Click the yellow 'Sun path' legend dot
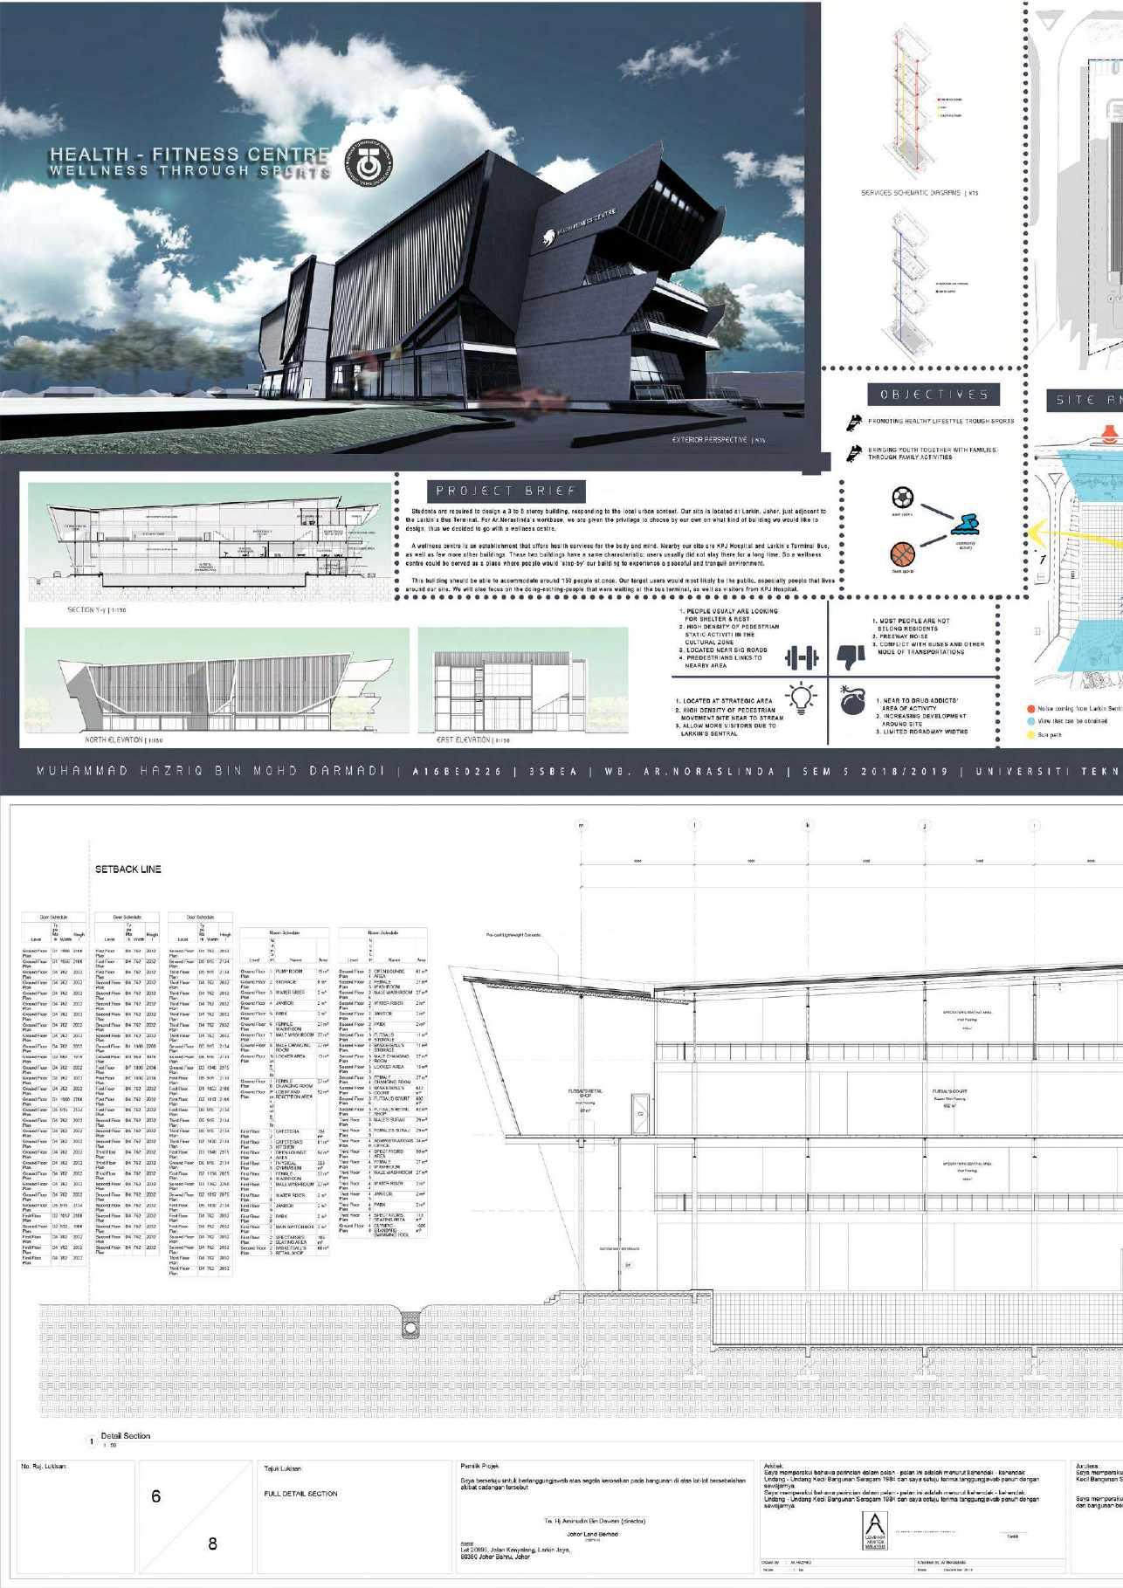 (x=1030, y=735)
